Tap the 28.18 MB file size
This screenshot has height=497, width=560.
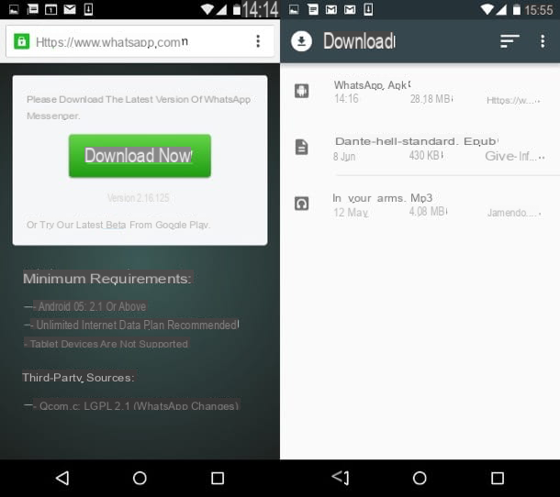[x=431, y=99]
